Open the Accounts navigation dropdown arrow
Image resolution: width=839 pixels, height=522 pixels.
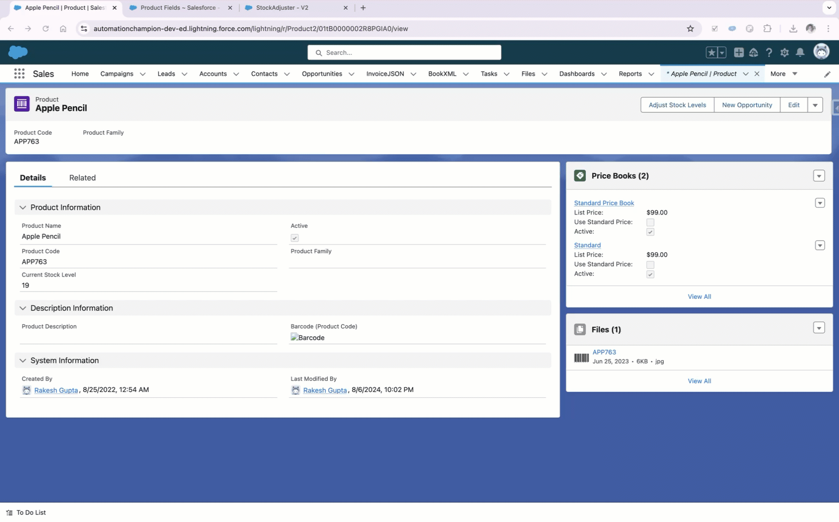[236, 74]
